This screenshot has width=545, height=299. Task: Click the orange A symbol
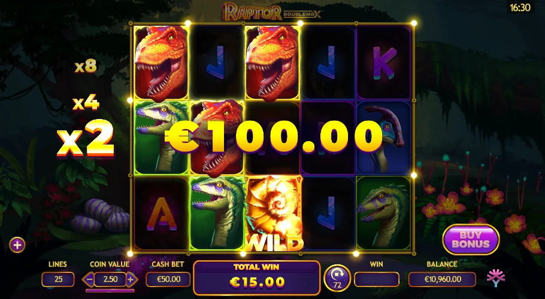[161, 213]
